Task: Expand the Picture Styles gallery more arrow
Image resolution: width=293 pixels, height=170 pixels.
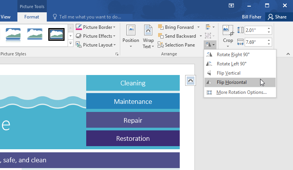Action: 70,44
